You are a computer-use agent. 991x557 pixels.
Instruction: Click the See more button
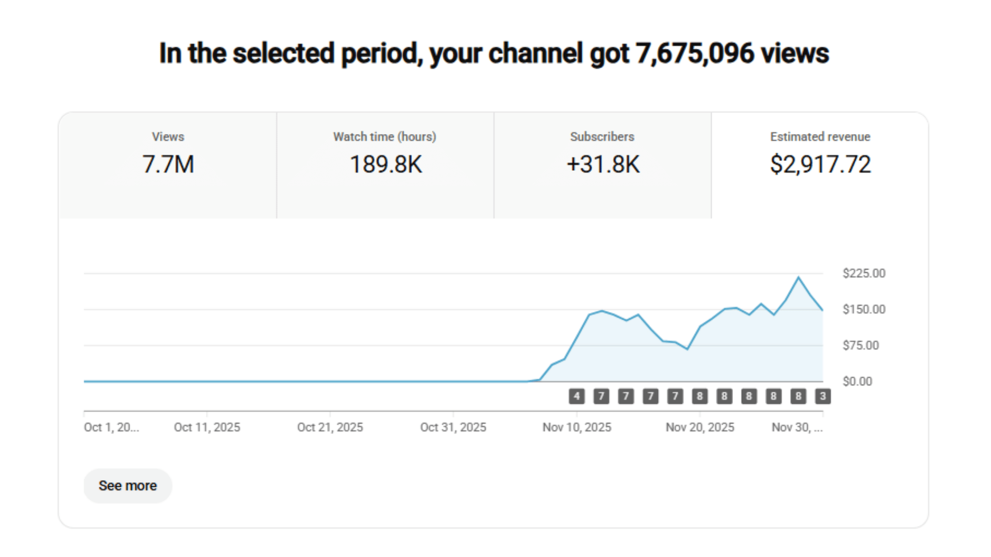[x=127, y=486]
